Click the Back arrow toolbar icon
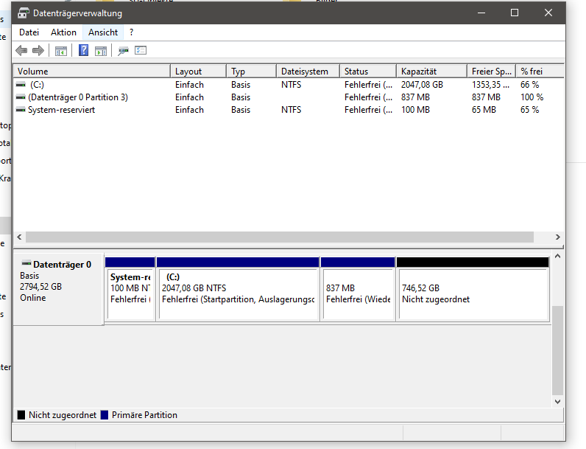The height and width of the screenshot is (449, 586). tap(21, 50)
